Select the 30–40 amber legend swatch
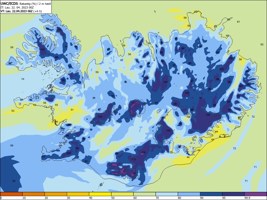This screenshot has width=267, height=200. (x=78, y=194)
